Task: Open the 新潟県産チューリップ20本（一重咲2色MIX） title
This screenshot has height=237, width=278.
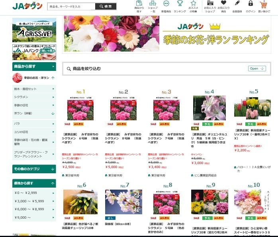Action: (x=252, y=134)
